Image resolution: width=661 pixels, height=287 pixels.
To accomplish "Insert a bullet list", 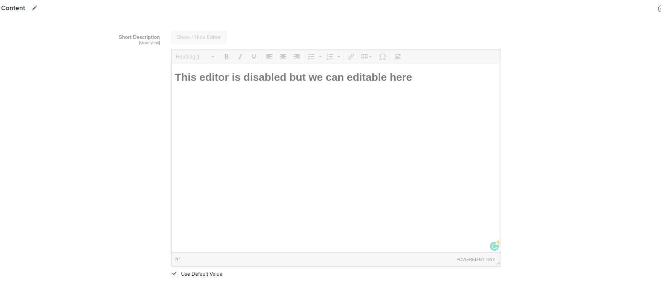I will (x=311, y=57).
